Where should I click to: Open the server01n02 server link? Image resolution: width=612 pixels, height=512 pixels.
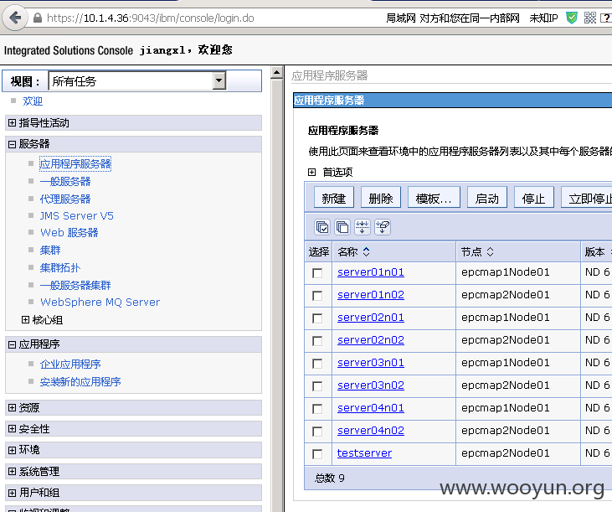pyautogui.click(x=371, y=295)
